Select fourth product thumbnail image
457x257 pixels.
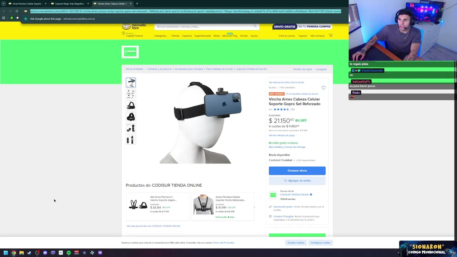point(131,117)
